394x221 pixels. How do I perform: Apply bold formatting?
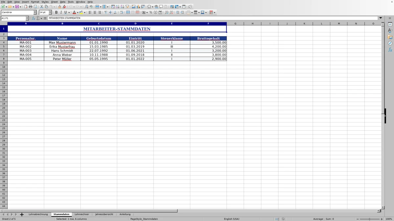point(56,12)
